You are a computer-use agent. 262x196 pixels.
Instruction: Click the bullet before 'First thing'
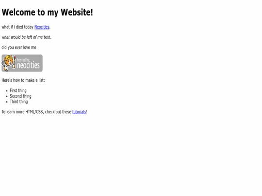pos(7,91)
